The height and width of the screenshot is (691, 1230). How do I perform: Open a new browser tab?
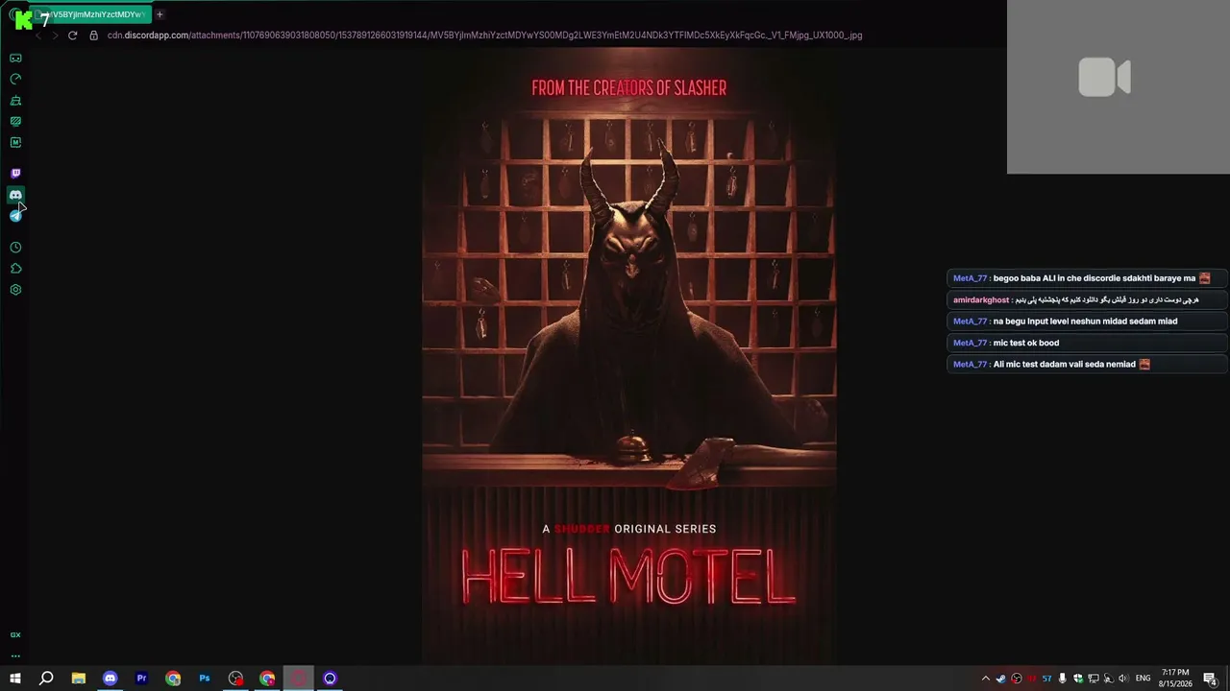[160, 14]
